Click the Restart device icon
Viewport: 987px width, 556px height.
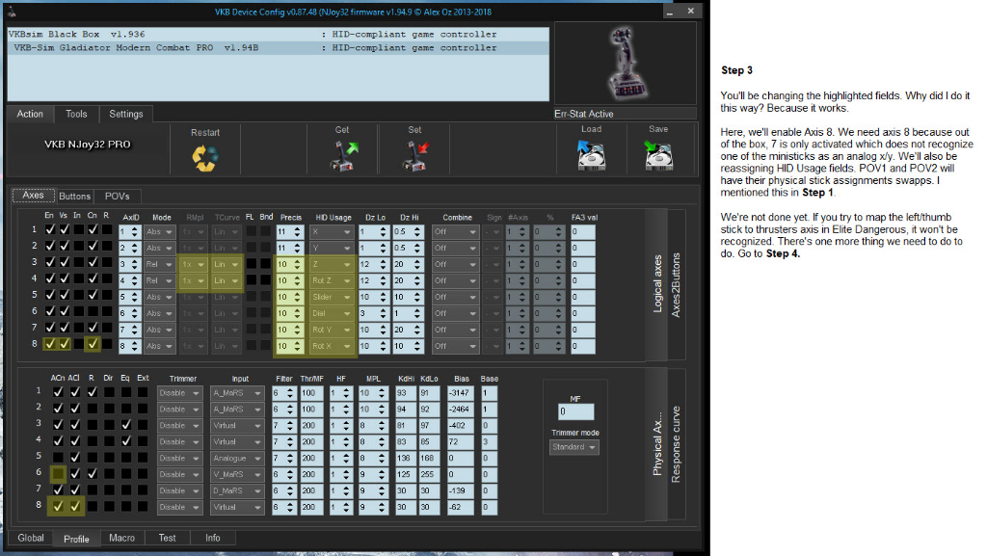[x=205, y=156]
